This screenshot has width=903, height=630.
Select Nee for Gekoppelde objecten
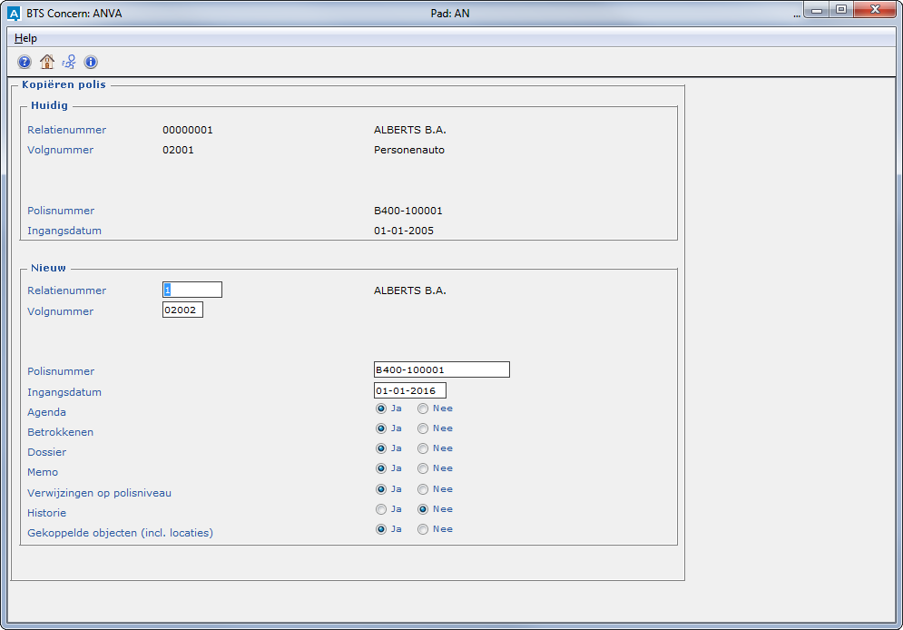(x=423, y=529)
